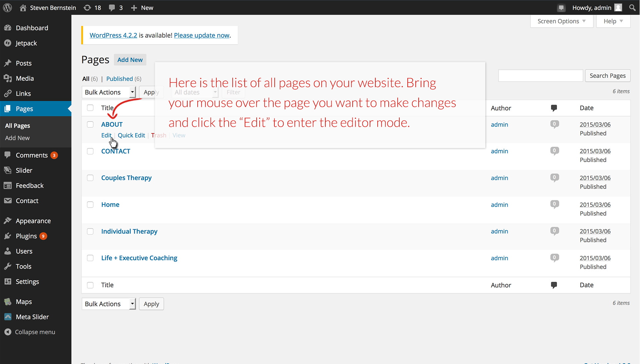Click comment count bubble for CONTACT page

(x=554, y=151)
